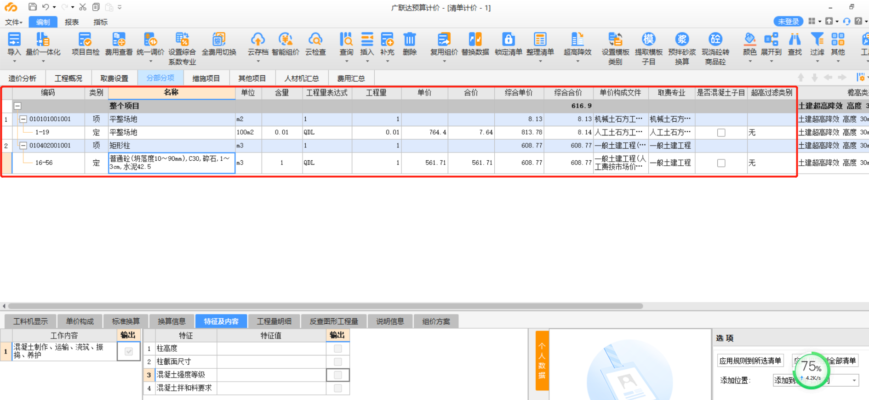Screen dimensions: 869x400
Task: Open dropdown arrow under 其他
Action: 838,61
